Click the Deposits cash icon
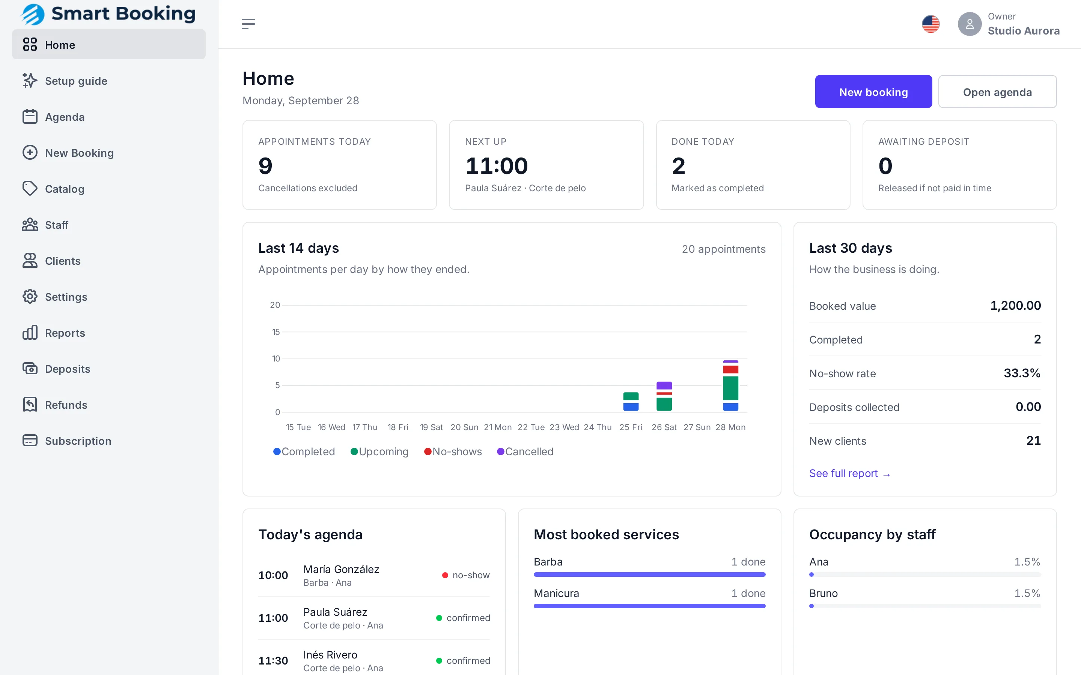1081x675 pixels. (x=30, y=369)
